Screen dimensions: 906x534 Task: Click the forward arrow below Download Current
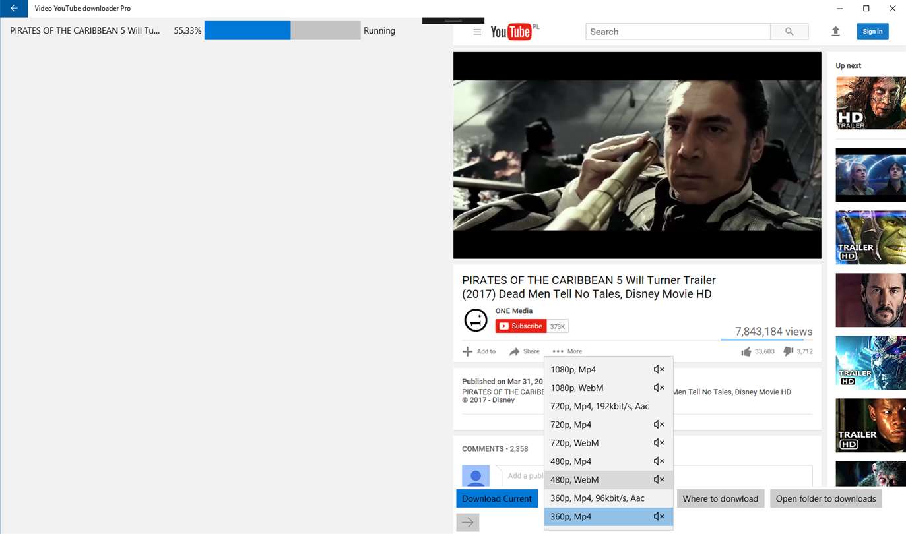pos(468,522)
